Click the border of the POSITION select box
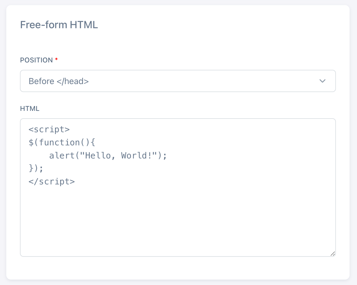Viewport: 357px width, 285px height. pos(178,70)
